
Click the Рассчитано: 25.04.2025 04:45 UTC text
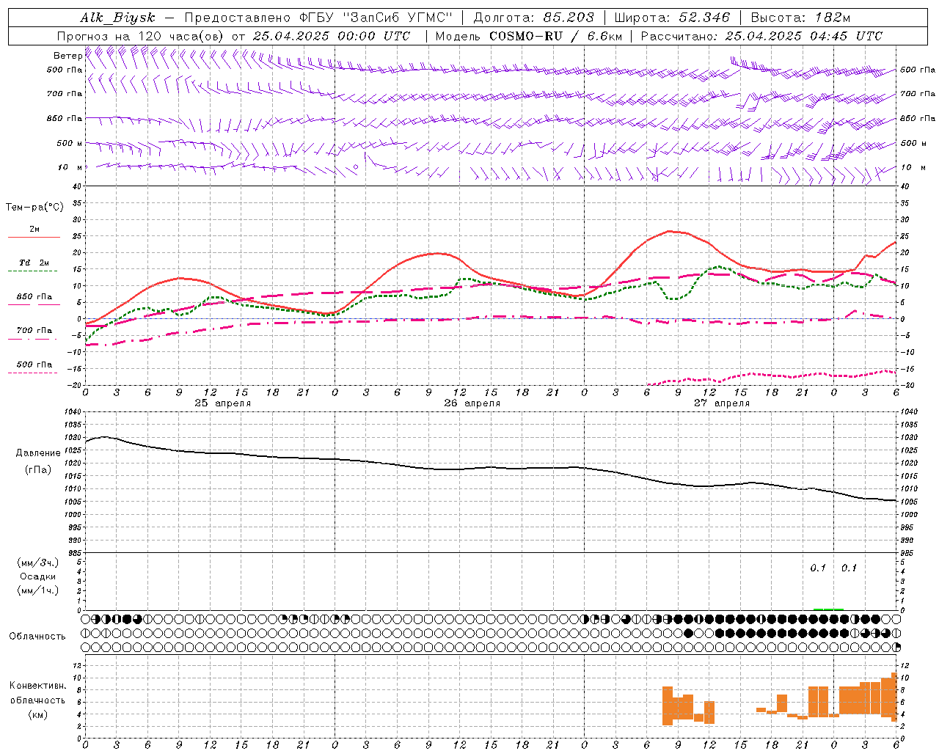click(x=761, y=36)
